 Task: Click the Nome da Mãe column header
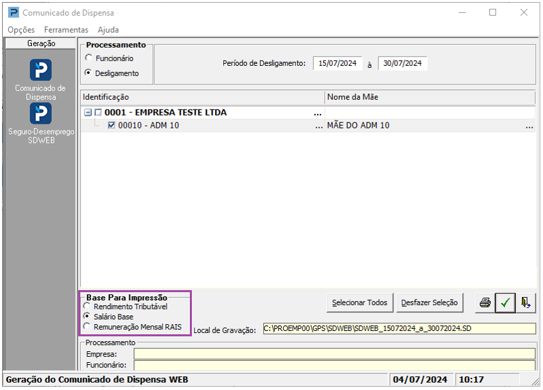coord(430,97)
